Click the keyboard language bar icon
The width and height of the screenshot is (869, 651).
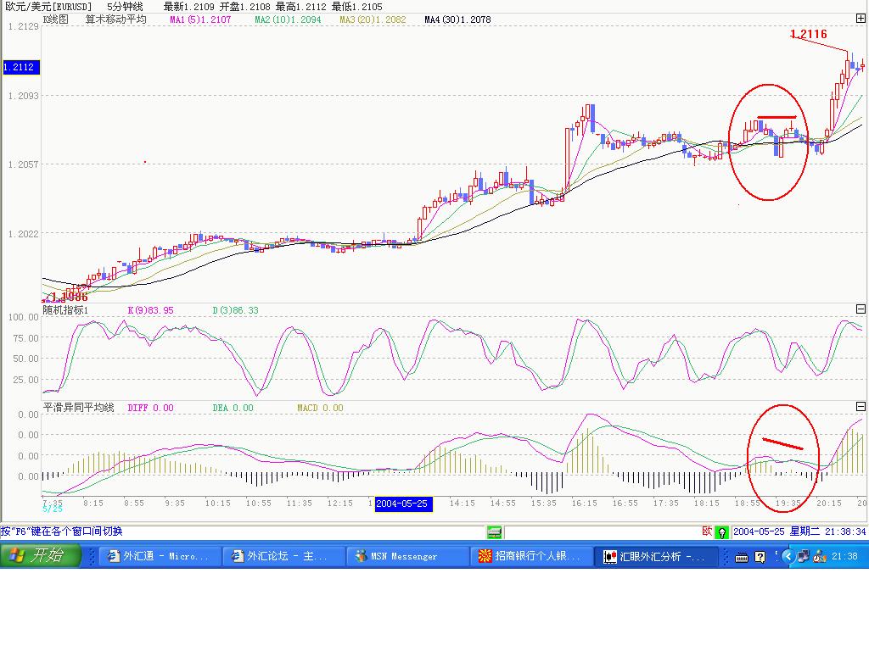coord(742,557)
